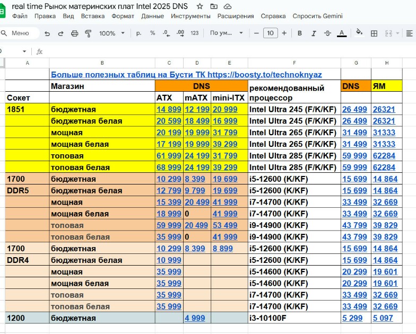
Task: Open the 5 299 DNS price link
Action: [x=352, y=318]
